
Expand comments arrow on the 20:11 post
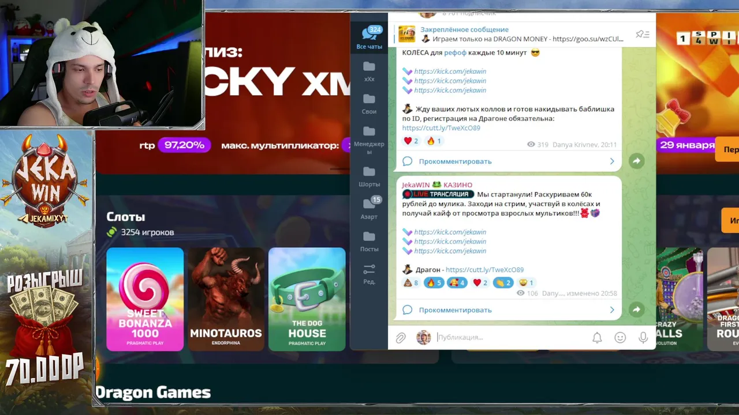612,161
